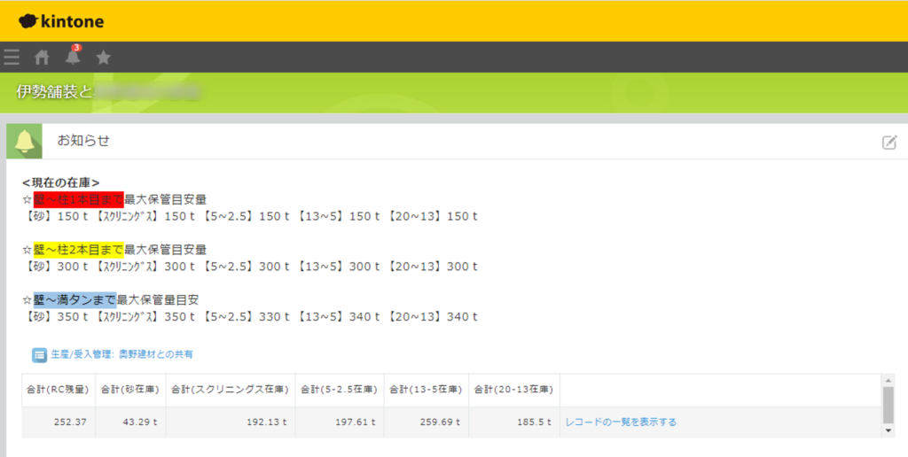Click the お知らせ heading text
This screenshot has height=457, width=908.
(x=83, y=141)
